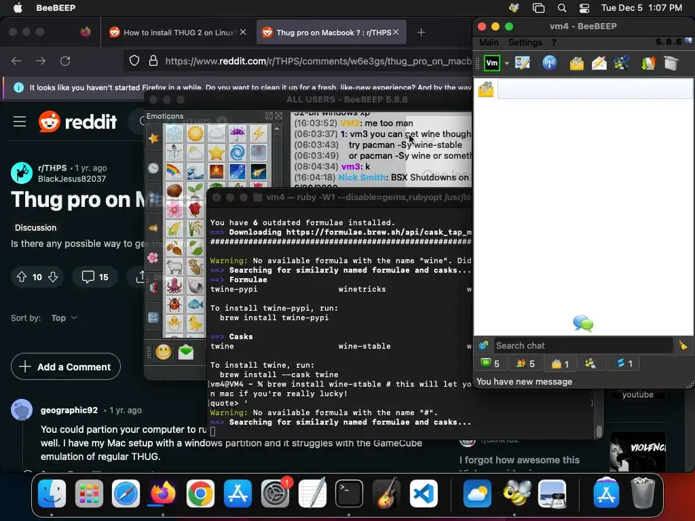Image resolution: width=695 pixels, height=521 pixels.
Task: Go to the reddit home logo
Action: point(77,121)
